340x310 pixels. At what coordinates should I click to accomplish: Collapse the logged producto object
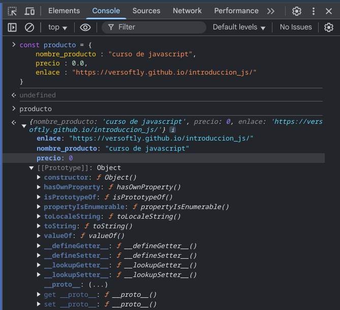(x=24, y=126)
